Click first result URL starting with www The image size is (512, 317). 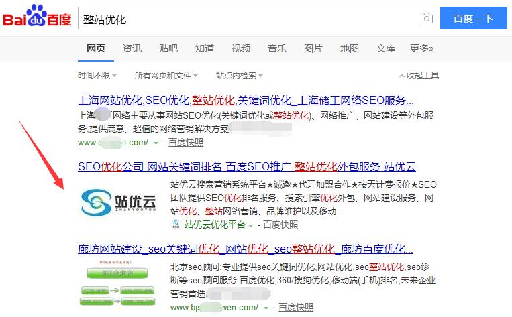(113, 143)
